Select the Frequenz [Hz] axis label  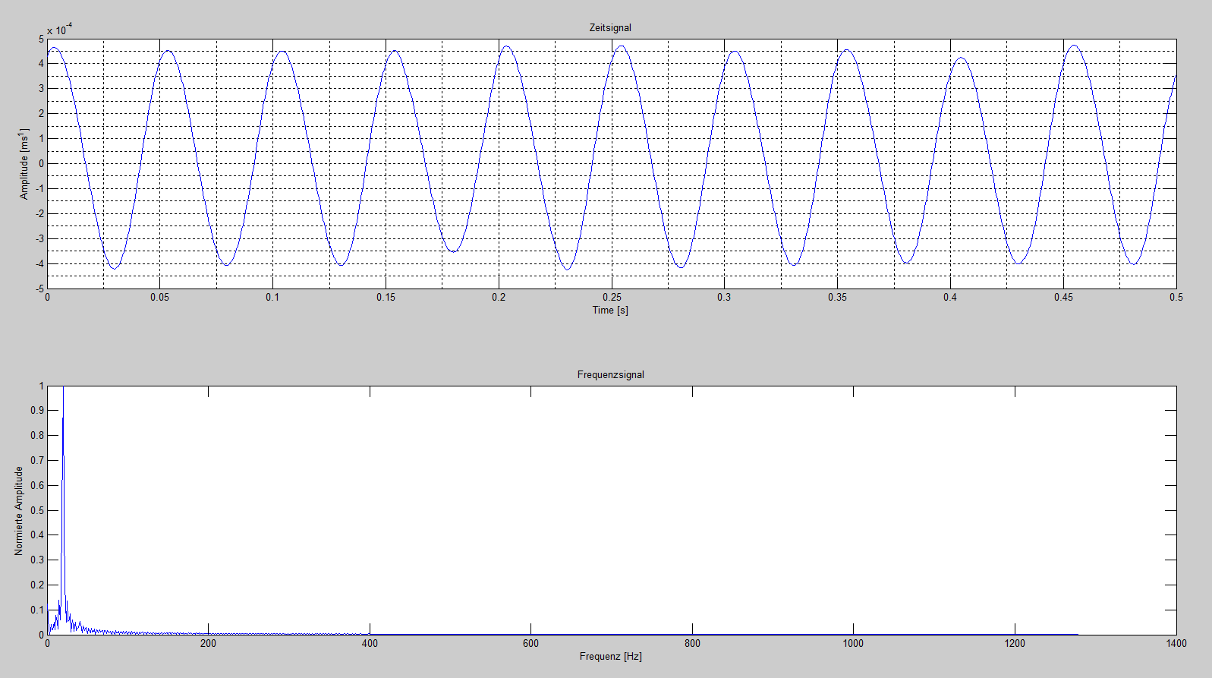coord(610,657)
